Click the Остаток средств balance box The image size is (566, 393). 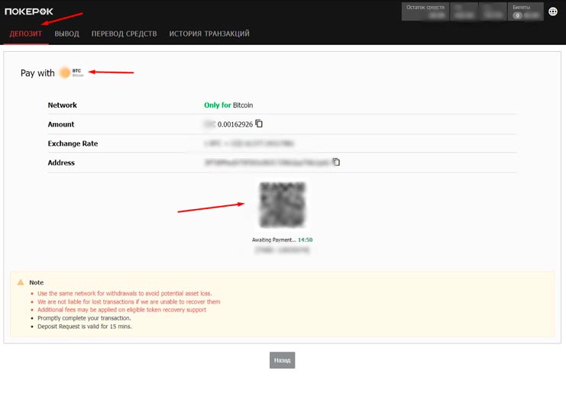(425, 11)
